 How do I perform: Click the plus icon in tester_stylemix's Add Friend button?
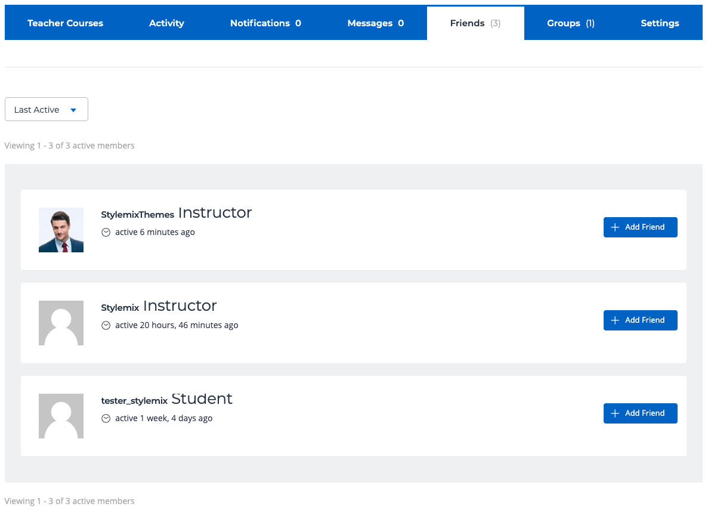616,413
